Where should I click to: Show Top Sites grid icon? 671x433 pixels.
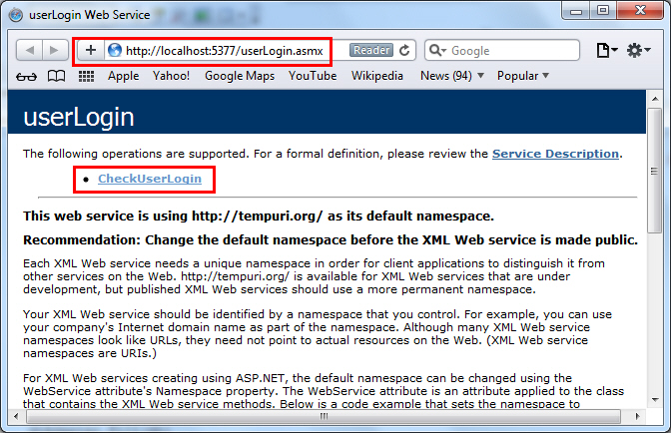coord(86,76)
